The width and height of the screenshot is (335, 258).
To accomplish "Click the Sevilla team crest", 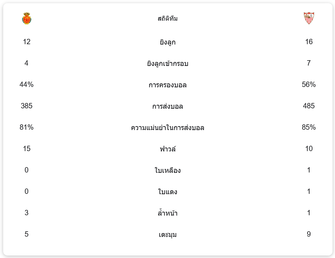I will click(309, 18).
